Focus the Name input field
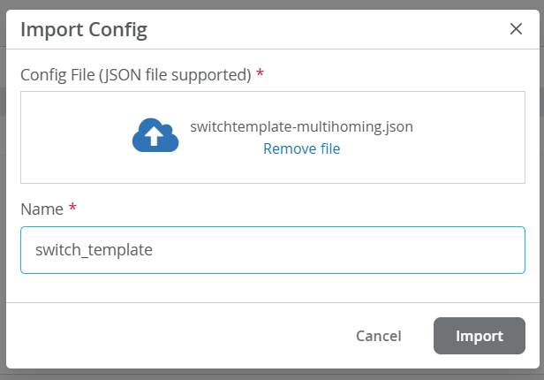The height and width of the screenshot is (380, 544). [x=272, y=250]
